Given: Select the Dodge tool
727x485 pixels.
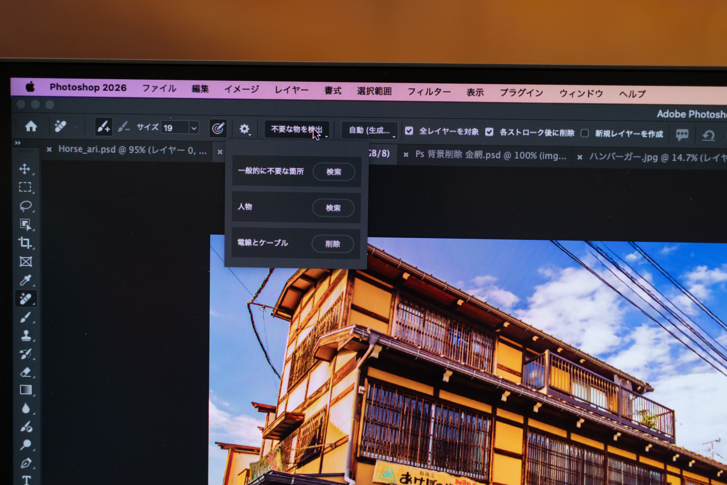Looking at the screenshot, I should [x=25, y=445].
